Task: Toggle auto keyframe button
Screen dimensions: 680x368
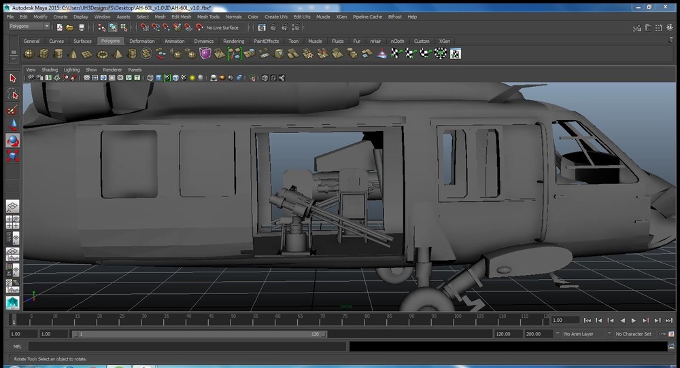Action: pyautogui.click(x=661, y=334)
